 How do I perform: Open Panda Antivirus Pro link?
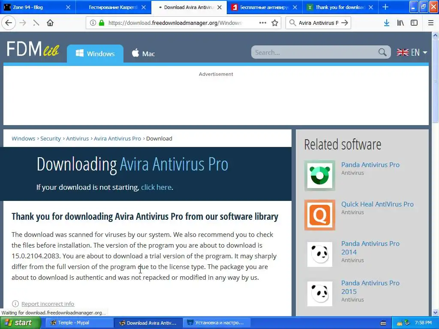pos(370,165)
